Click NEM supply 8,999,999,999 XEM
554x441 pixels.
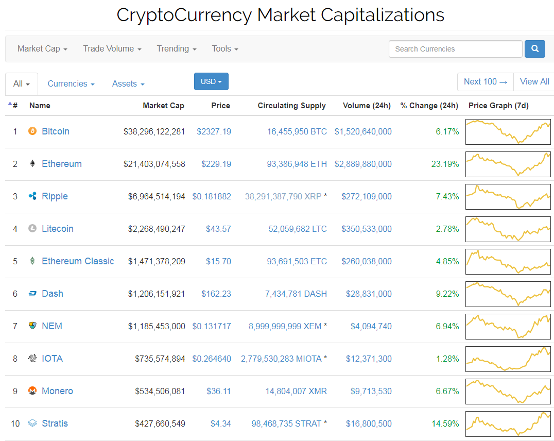point(285,326)
